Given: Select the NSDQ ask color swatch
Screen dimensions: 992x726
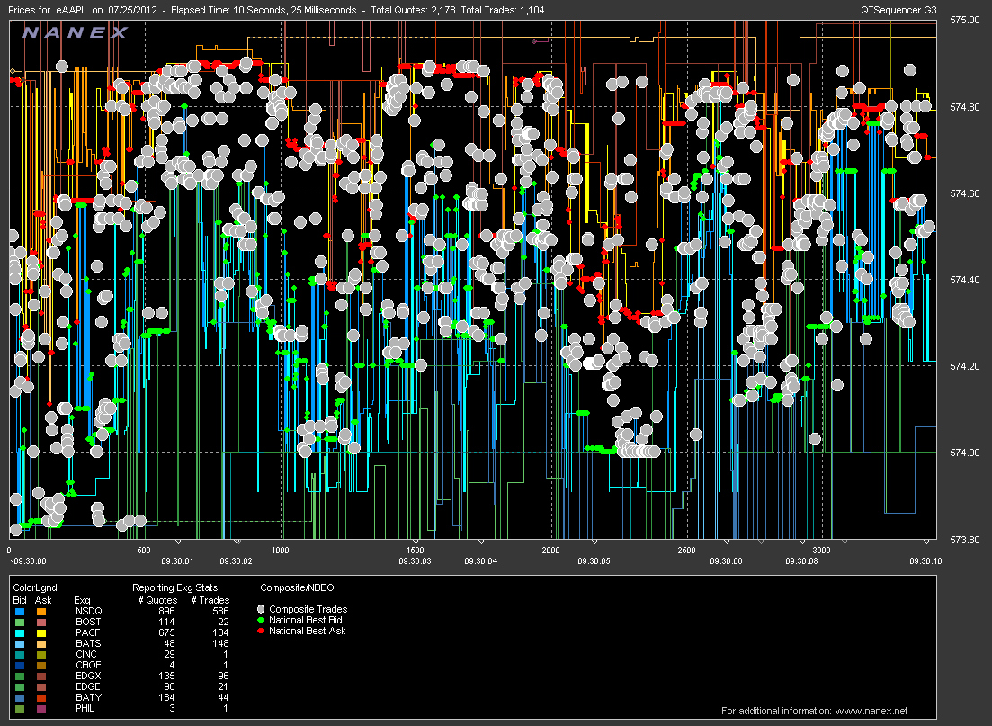Looking at the screenshot, I should (x=41, y=612).
